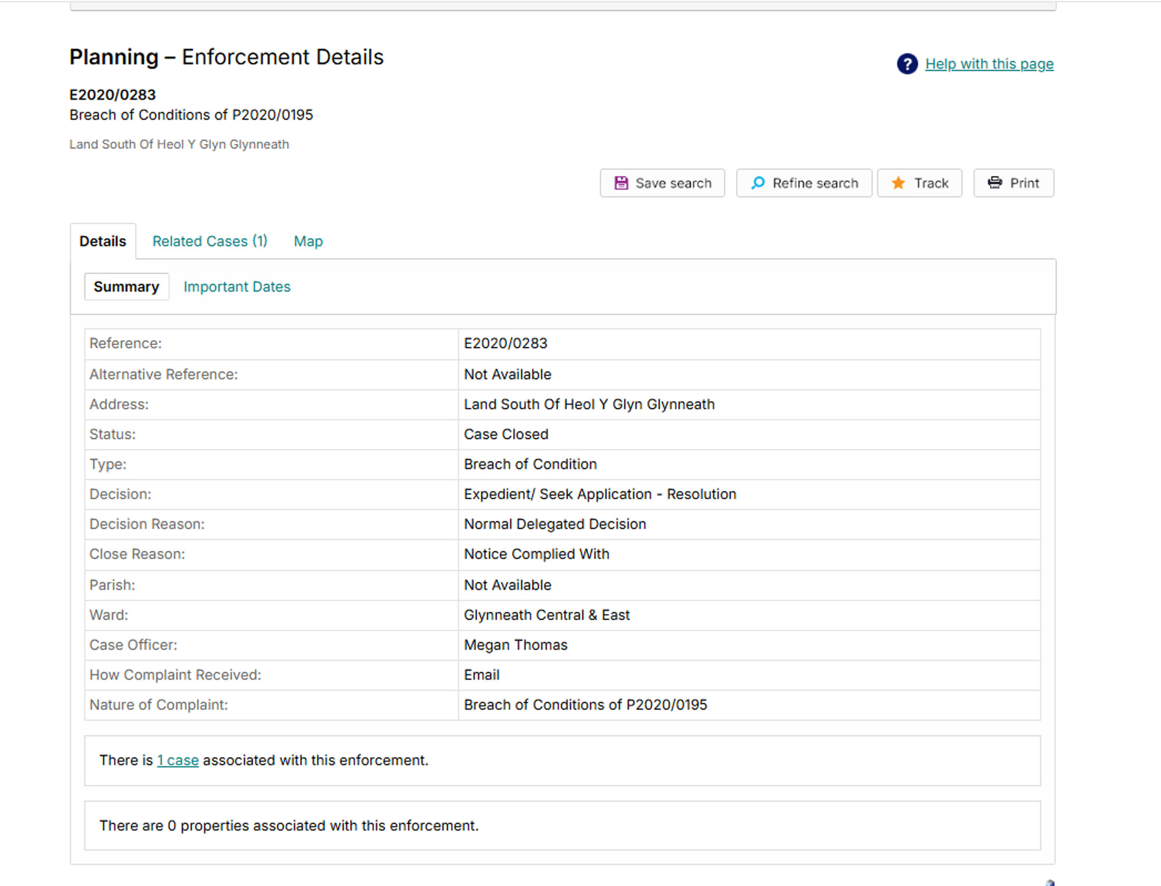Click the Reference value E2020/0283 in table
Screen dimensions: 1161x886
[x=505, y=343]
